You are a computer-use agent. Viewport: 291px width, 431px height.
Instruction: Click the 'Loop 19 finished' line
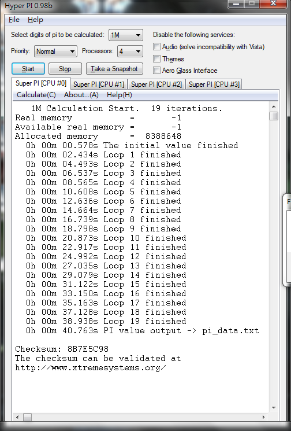[106, 321]
